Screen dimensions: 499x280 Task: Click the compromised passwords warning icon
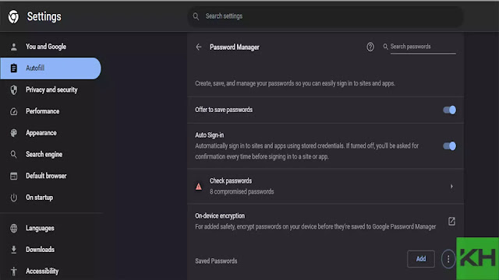(x=199, y=187)
